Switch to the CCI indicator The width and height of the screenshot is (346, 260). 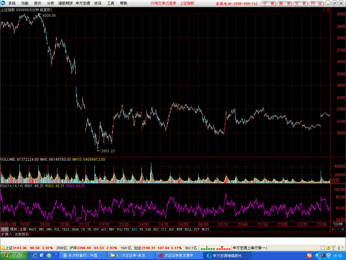click(x=164, y=229)
